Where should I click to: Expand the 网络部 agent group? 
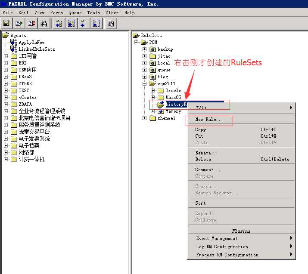click(x=6, y=152)
